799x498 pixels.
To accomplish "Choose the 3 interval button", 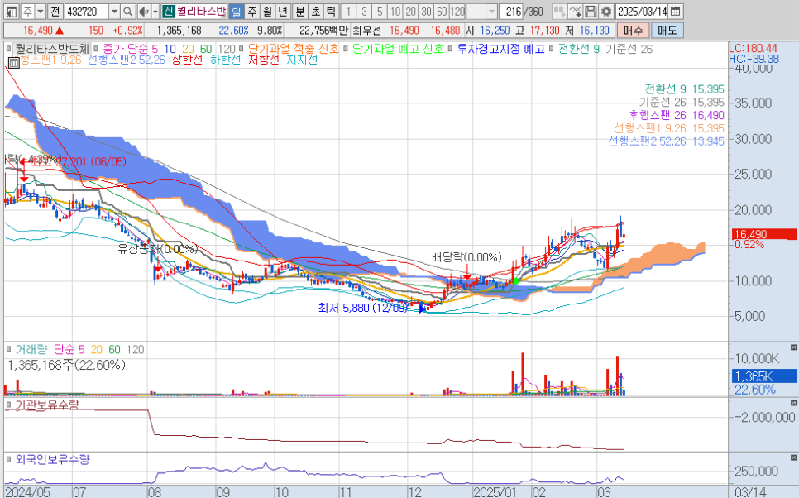I will [364, 12].
